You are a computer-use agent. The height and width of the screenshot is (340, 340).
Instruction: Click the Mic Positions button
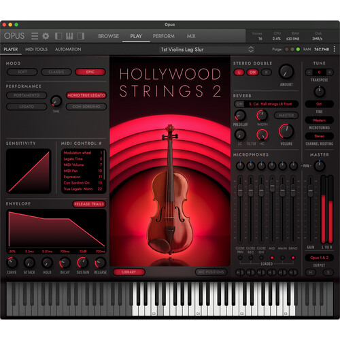pos(211,272)
